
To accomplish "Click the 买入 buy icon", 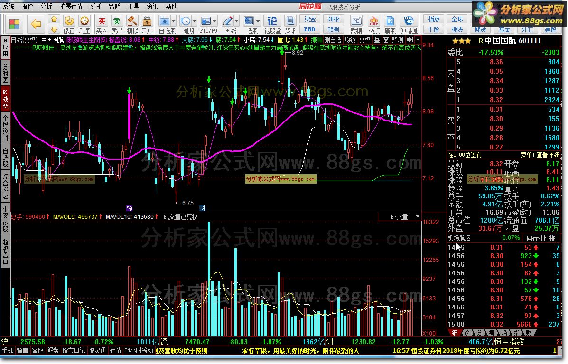I will click(102, 25).
